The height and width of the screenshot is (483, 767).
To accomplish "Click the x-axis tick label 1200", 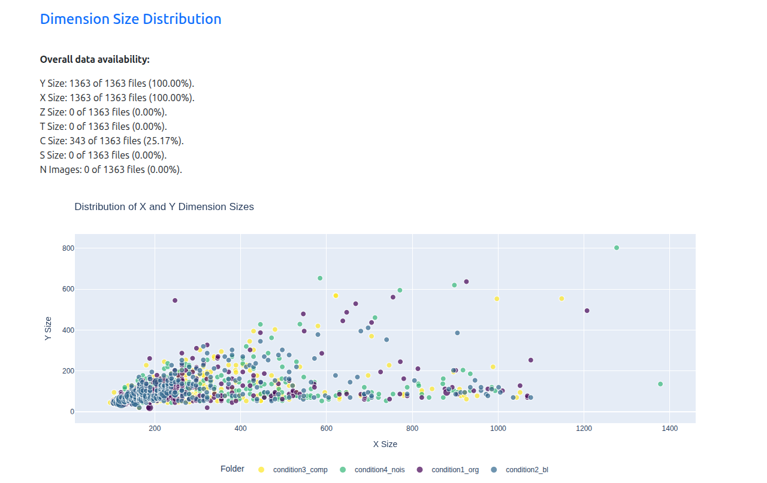I will [x=584, y=429].
